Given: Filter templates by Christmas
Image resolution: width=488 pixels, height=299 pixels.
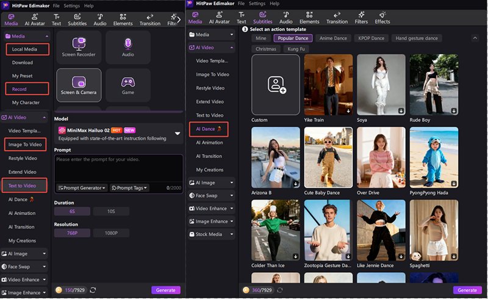Looking at the screenshot, I should click(266, 49).
